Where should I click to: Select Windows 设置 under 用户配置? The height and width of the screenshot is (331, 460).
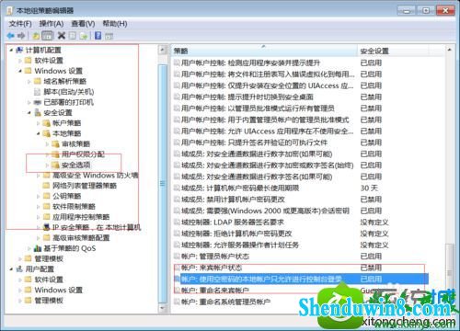click(58, 290)
